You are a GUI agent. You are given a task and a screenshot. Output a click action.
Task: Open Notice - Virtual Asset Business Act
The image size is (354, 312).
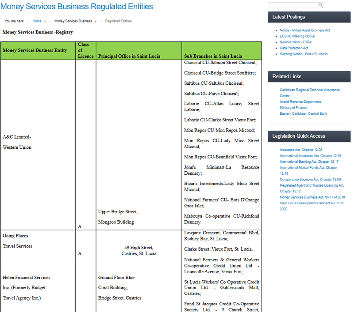(305, 30)
